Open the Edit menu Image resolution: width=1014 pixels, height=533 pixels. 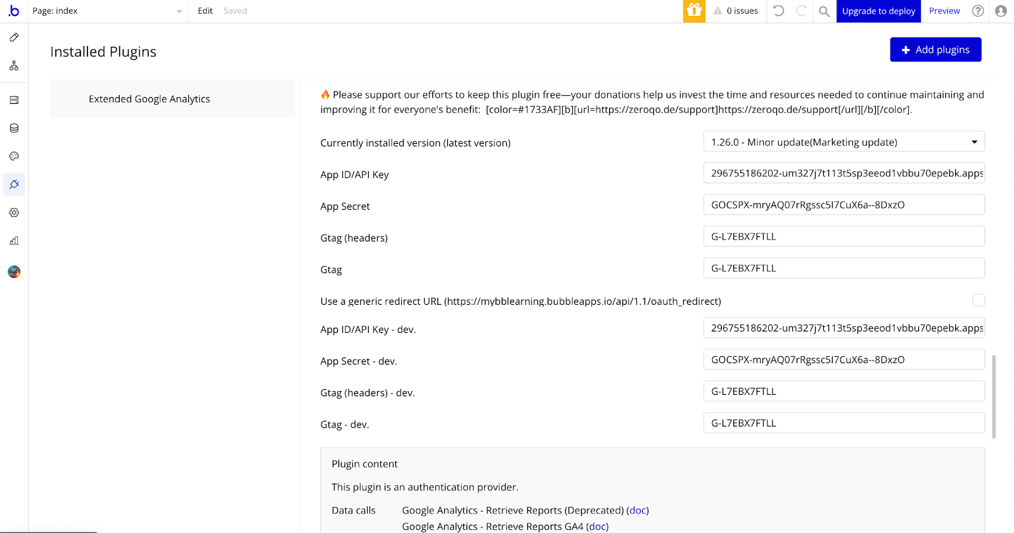coord(205,11)
